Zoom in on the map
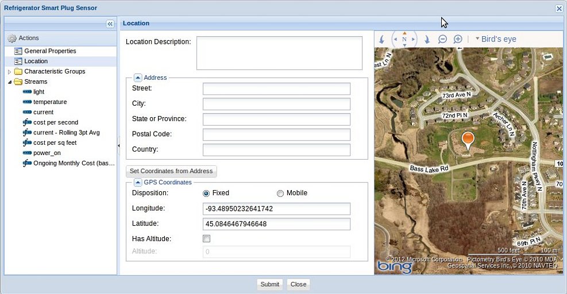 click(x=458, y=39)
